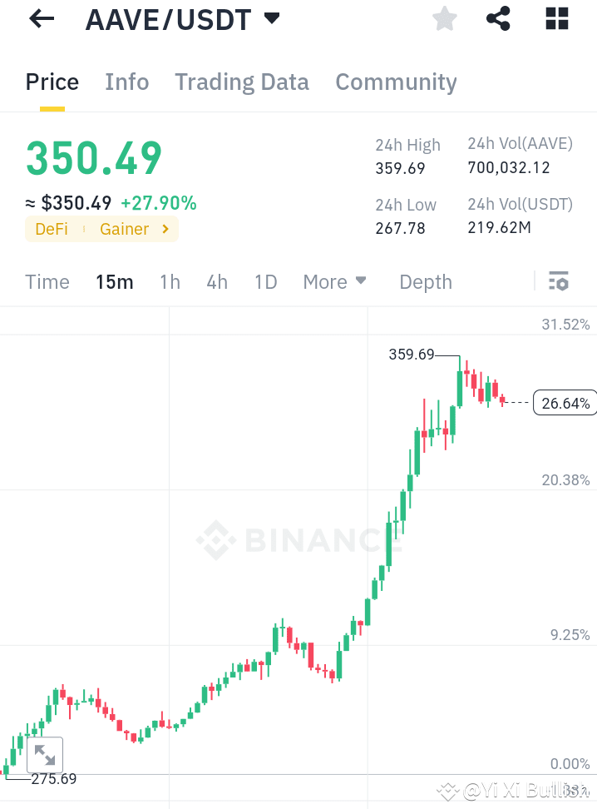Open the Community tab
The width and height of the screenshot is (597, 809).
[x=396, y=82]
